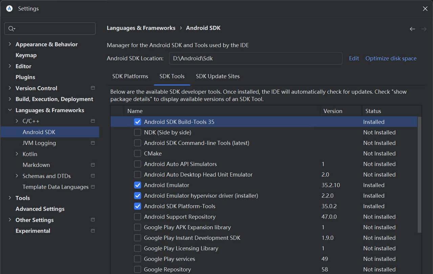The image size is (433, 274).
Task: Enable the NDK (Side by side) checkbox
Action: [138, 132]
